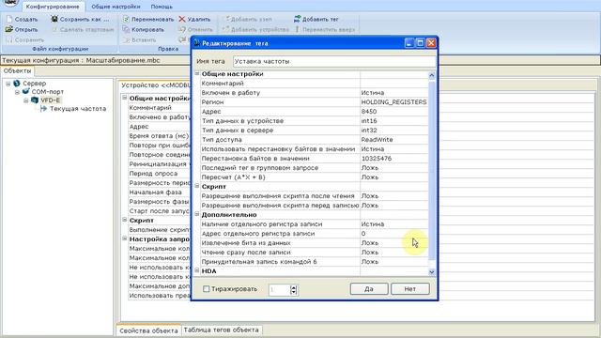Image resolution: width=601 pixels, height=338 pixels.
Task: Click the Добавить тег button label
Action: (x=320, y=19)
